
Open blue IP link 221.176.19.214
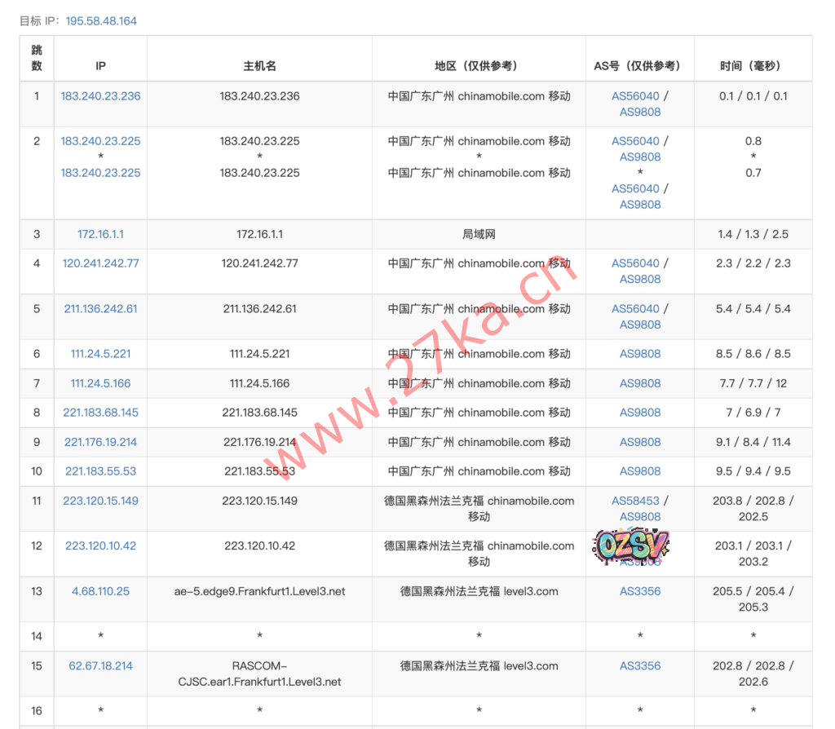(x=100, y=442)
